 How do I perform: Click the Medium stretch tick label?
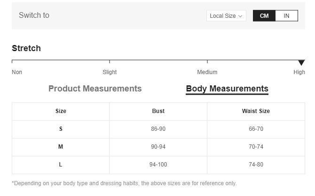tap(207, 72)
